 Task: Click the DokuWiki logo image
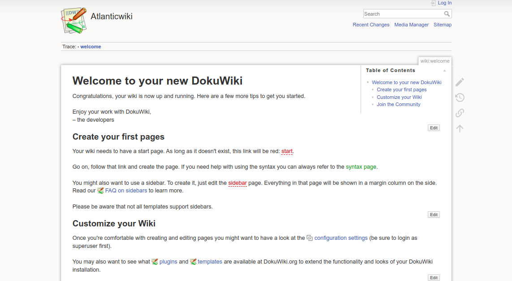[x=73, y=20]
